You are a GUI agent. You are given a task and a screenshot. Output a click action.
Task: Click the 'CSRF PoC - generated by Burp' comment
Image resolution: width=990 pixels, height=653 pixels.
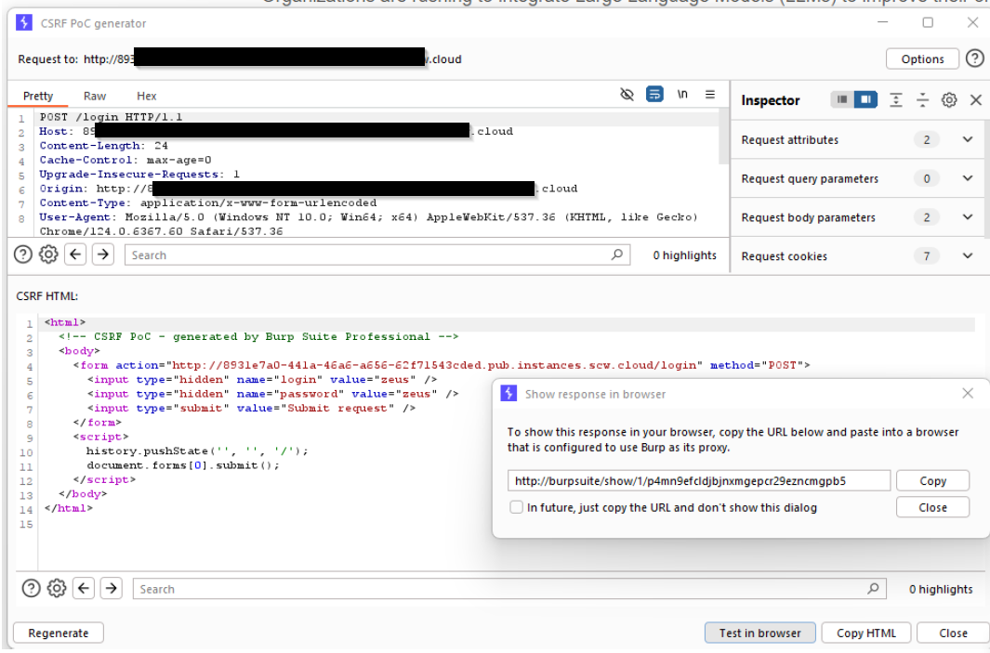point(258,336)
